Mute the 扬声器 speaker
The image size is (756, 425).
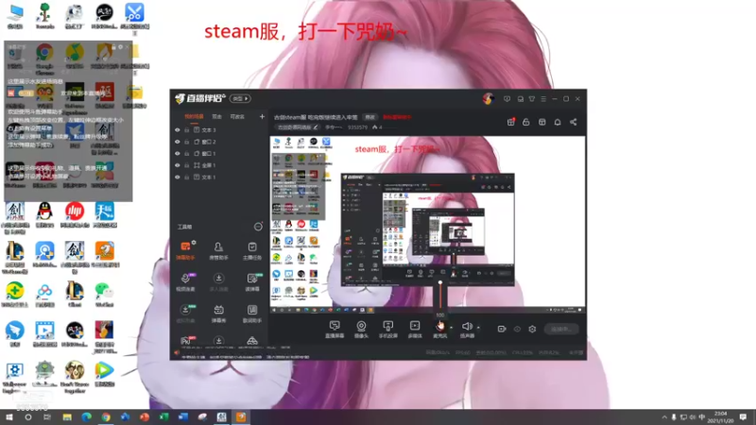[x=467, y=328]
